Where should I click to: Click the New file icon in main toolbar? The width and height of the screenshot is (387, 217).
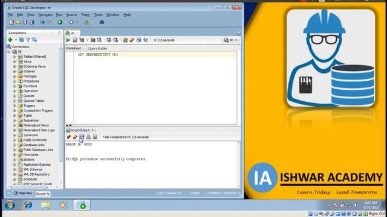click(x=11, y=22)
